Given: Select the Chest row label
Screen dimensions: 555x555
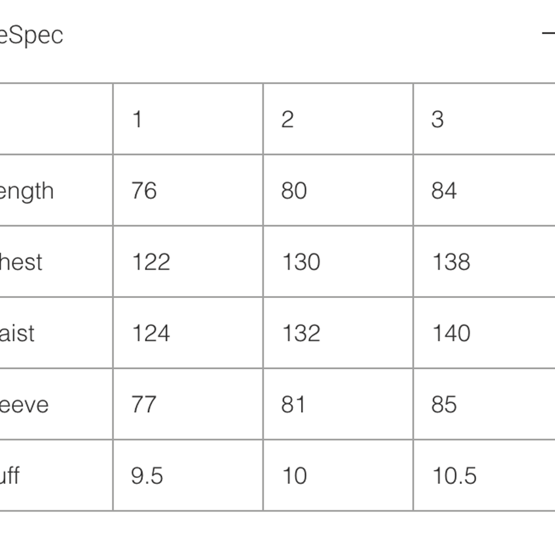Looking at the screenshot, I should 21,262.
